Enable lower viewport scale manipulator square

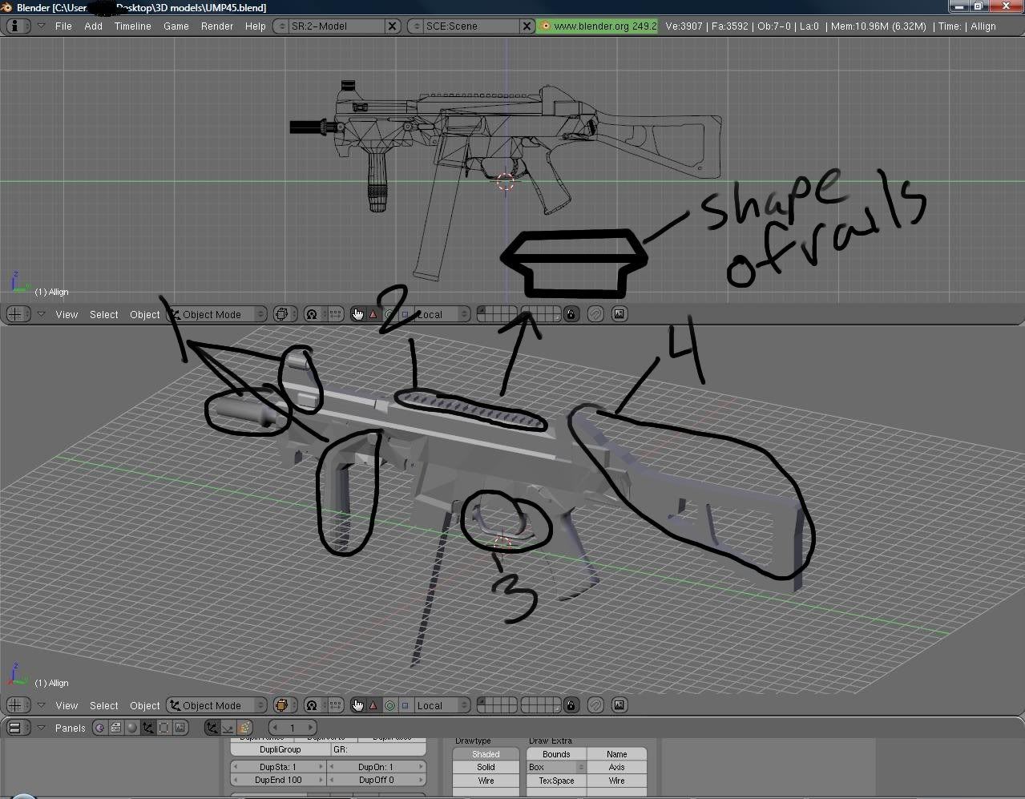(x=405, y=705)
